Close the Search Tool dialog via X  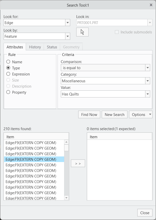pyautogui.click(x=151, y=5)
